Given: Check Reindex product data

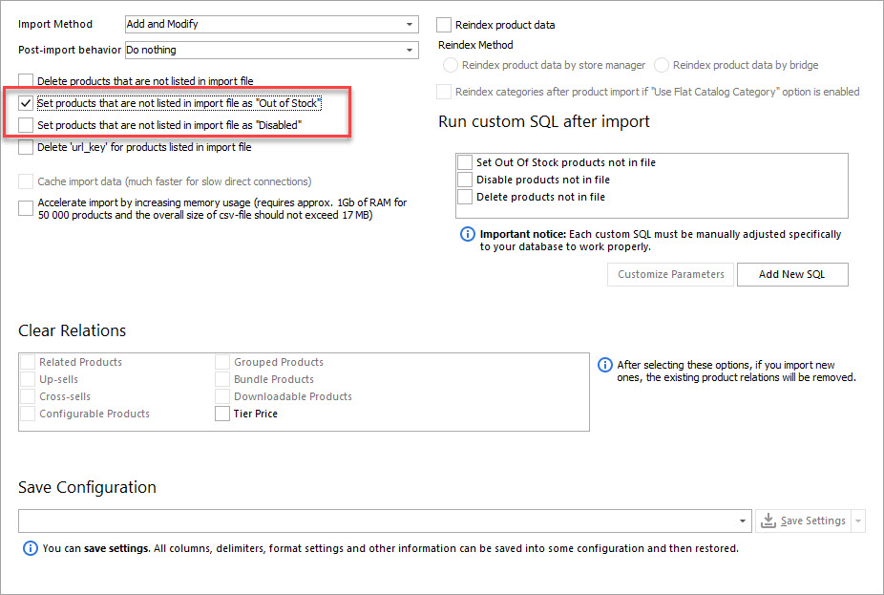Looking at the screenshot, I should pyautogui.click(x=444, y=25).
